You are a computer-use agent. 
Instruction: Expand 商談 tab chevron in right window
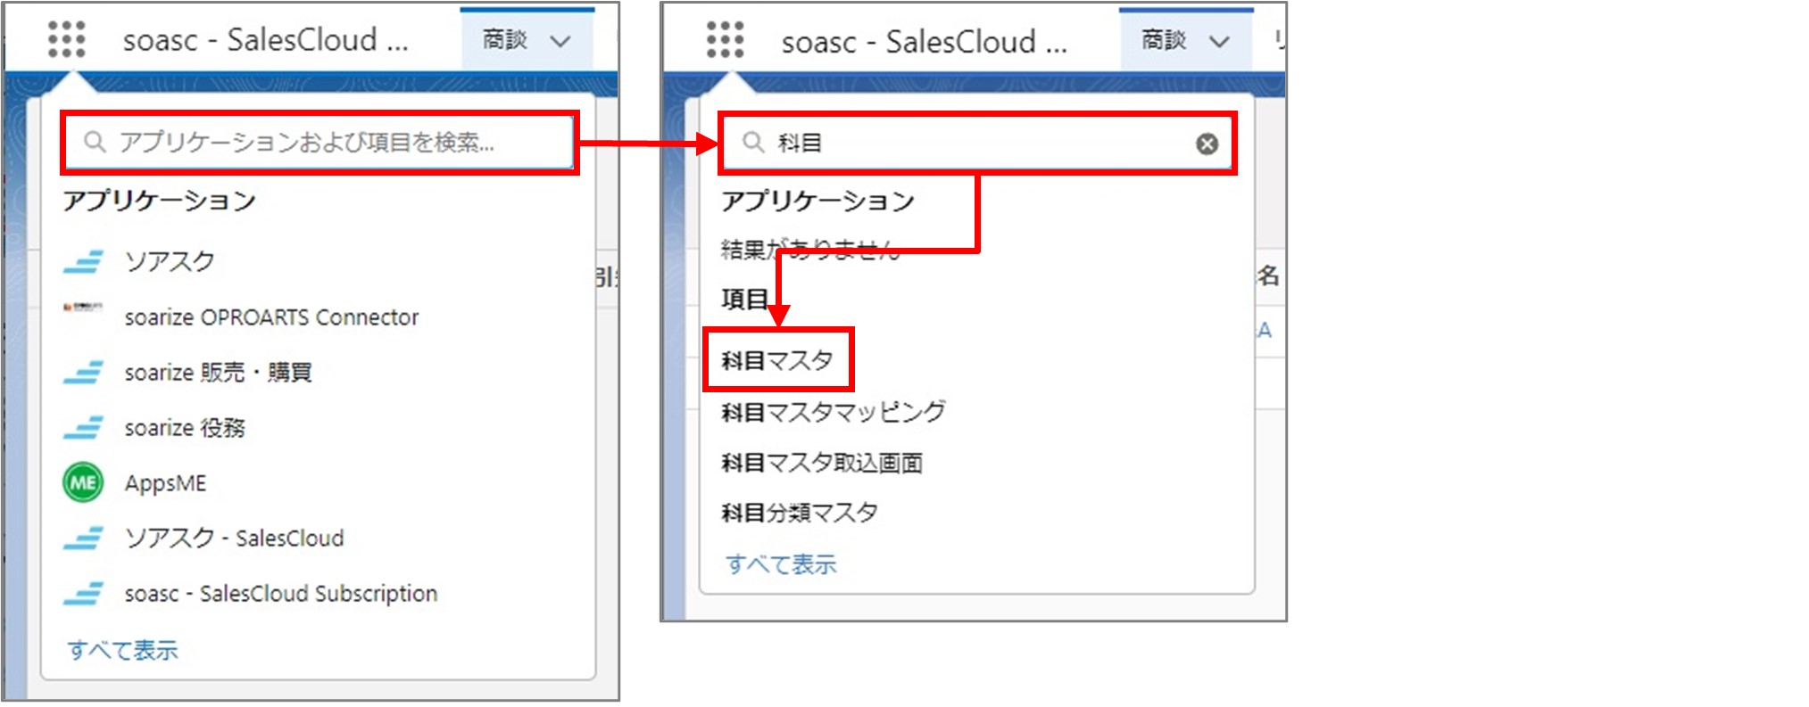point(1219,41)
